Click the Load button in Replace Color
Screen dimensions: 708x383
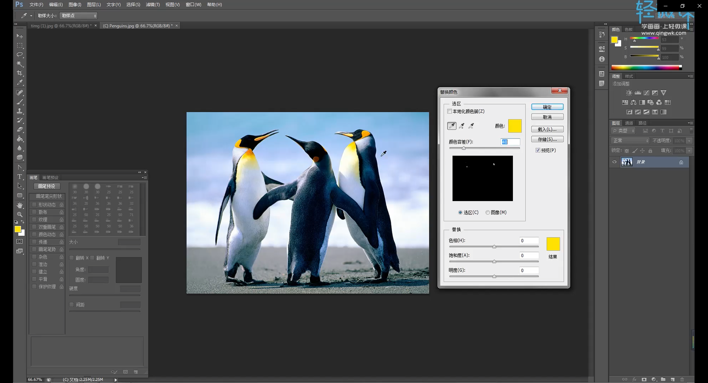point(547,129)
